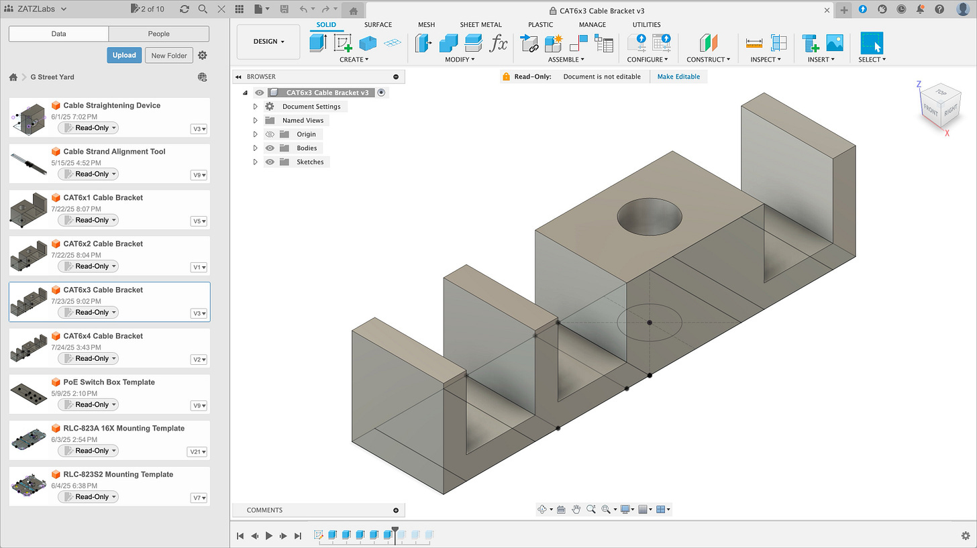This screenshot has height=548, width=977.
Task: Open the V21 version dropdown
Action: point(197,452)
